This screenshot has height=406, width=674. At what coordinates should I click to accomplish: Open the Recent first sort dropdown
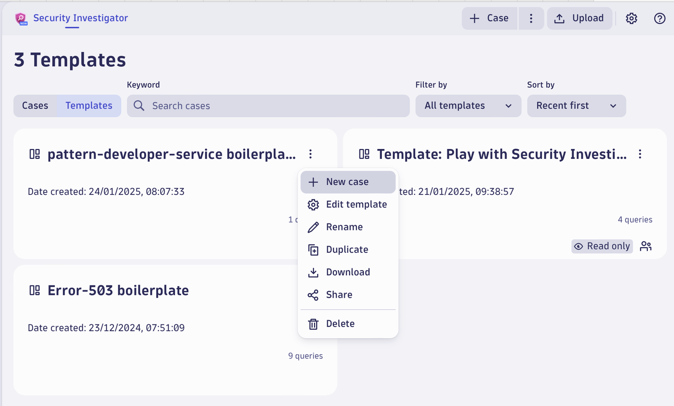pos(576,106)
